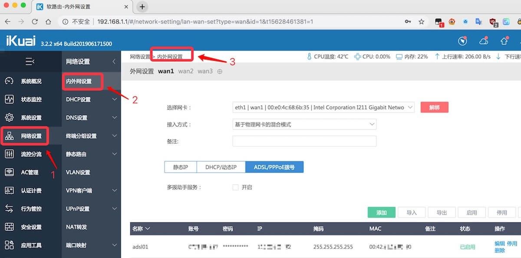Click the 内存 memory monitor icon

click(399, 56)
